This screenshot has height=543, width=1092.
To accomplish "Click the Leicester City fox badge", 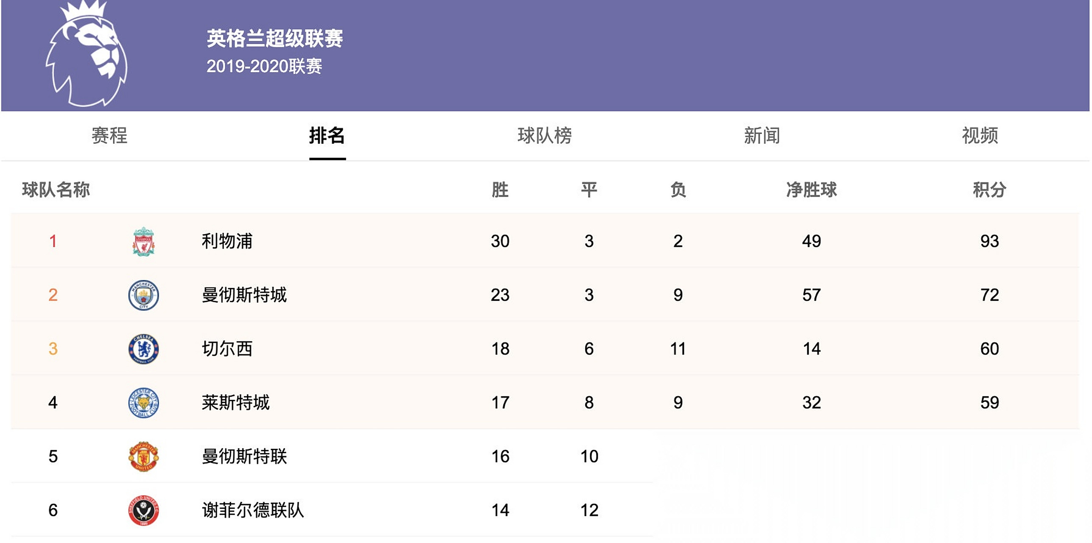I will click(x=143, y=403).
